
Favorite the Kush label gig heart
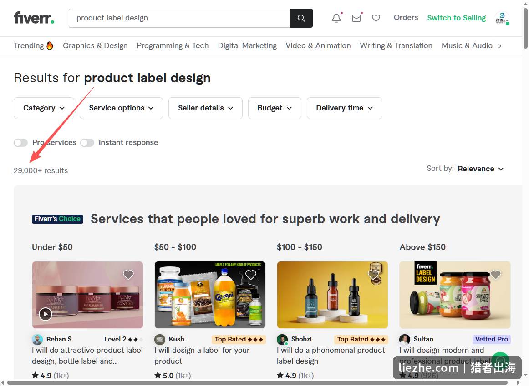click(x=251, y=275)
